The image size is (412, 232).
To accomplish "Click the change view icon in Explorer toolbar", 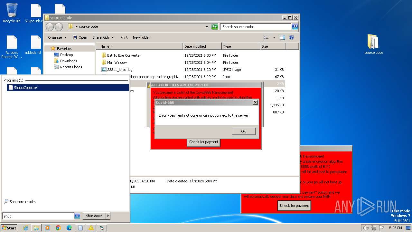I will pos(266,37).
